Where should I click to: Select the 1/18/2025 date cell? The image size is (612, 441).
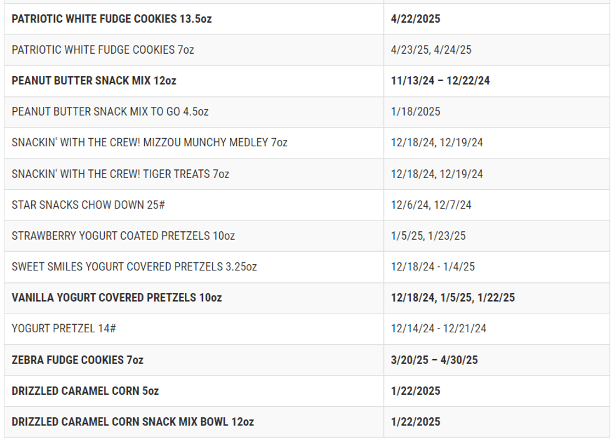[x=416, y=112]
